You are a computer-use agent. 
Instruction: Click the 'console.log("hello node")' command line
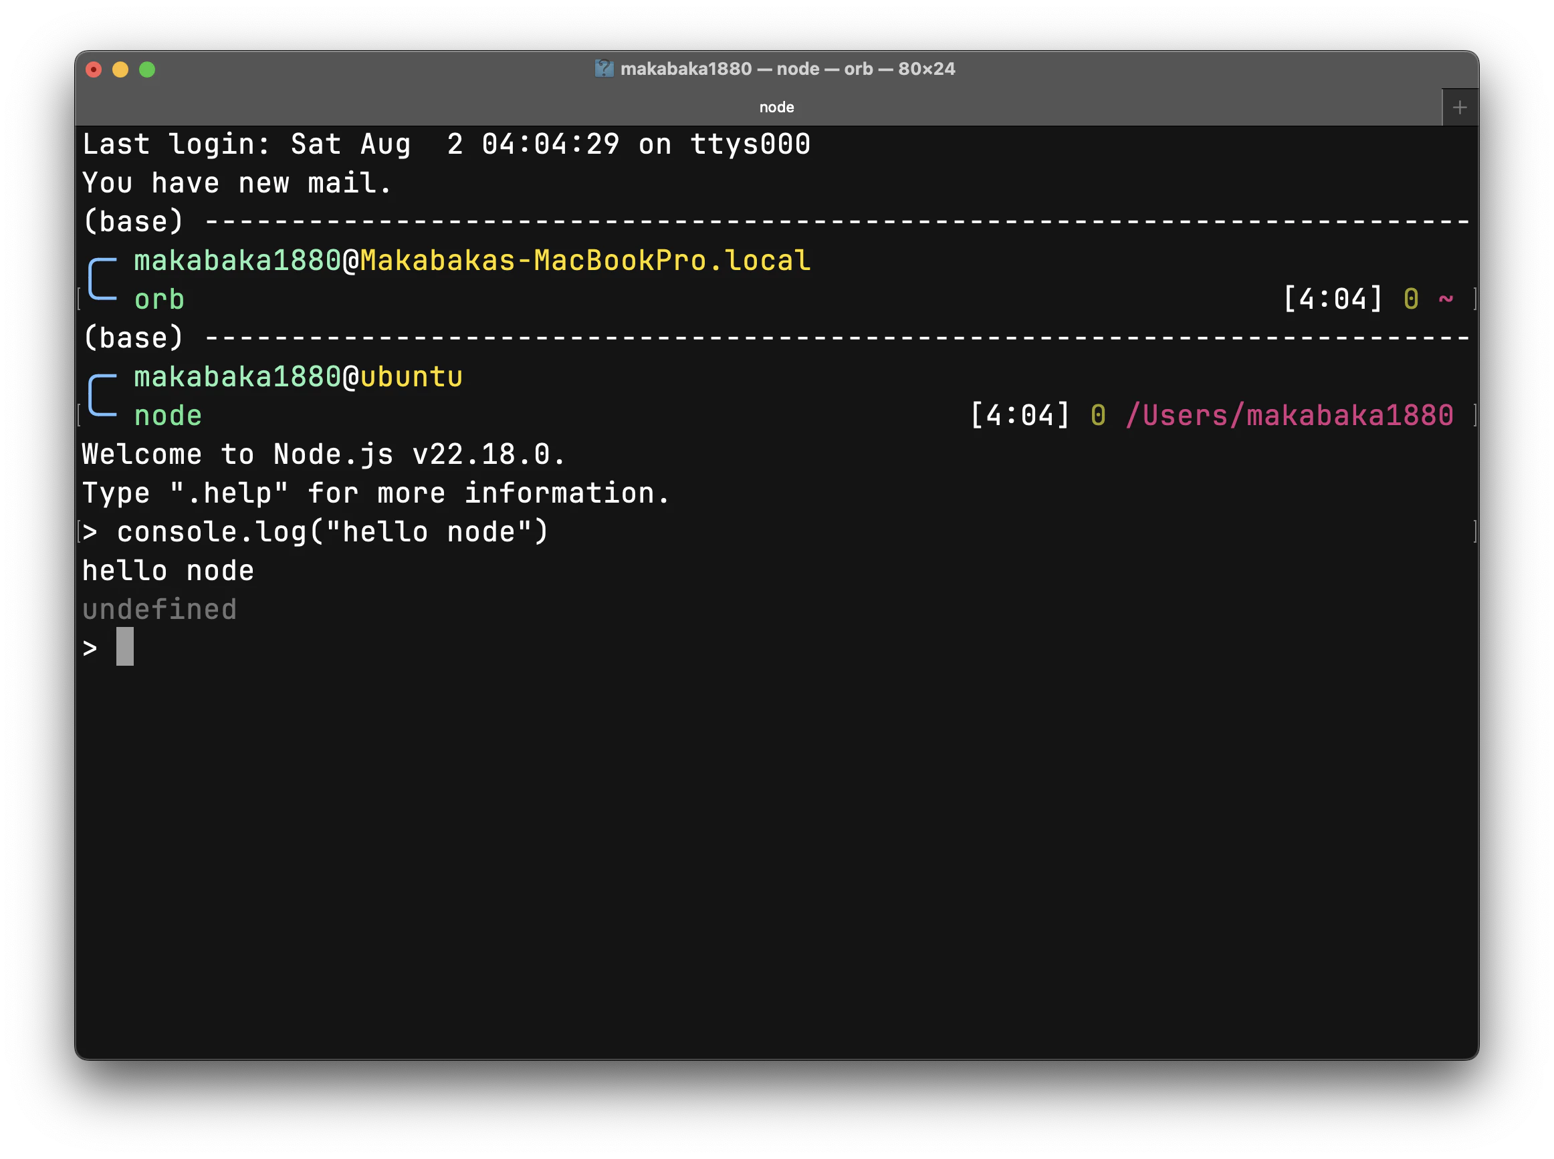333,532
